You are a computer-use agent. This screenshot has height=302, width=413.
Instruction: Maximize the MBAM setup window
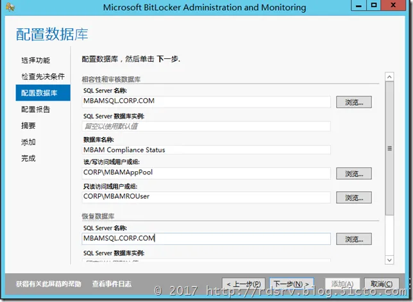tap(373, 6)
